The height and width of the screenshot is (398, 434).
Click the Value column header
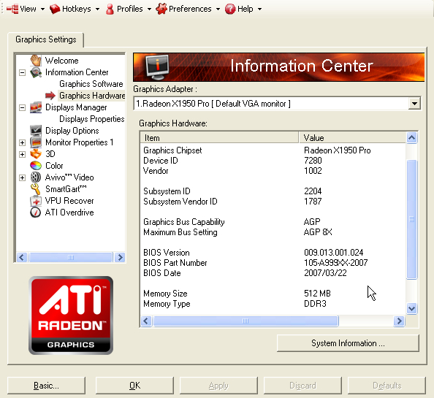[x=352, y=138]
